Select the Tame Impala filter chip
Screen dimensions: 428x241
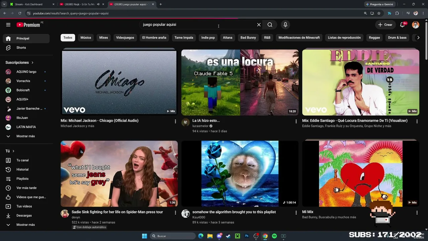184,38
